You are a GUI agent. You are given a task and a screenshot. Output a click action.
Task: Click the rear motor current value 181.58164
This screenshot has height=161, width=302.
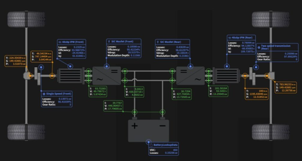coord(221,89)
